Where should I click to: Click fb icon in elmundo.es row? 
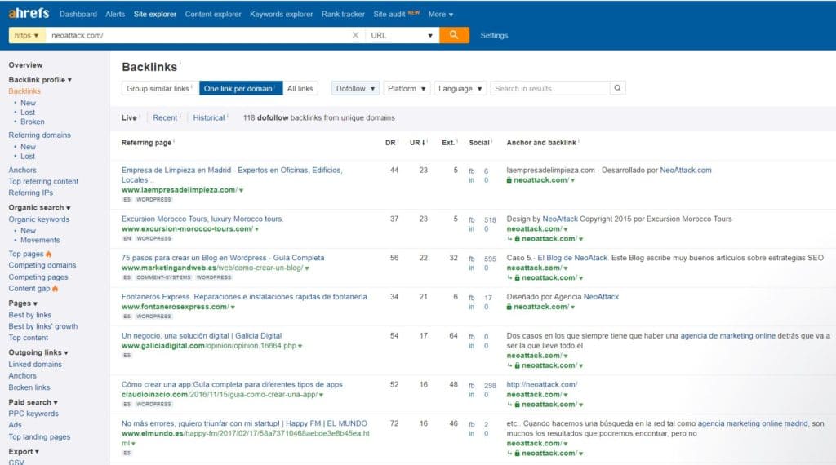point(471,424)
